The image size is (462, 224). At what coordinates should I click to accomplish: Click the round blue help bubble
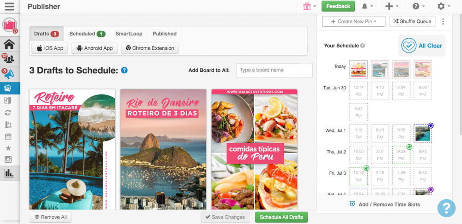446,208
